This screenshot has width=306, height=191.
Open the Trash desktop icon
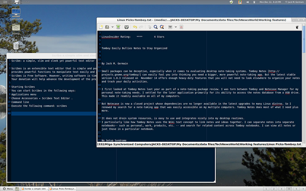pos(16,47)
